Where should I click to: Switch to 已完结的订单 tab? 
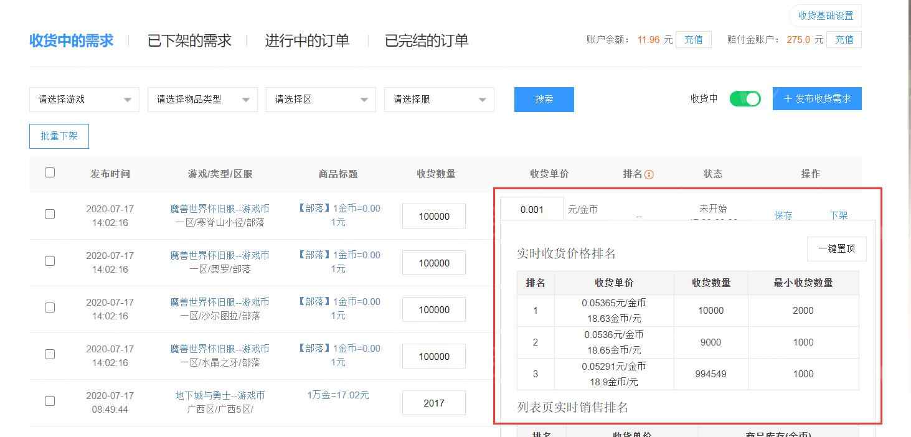427,41
